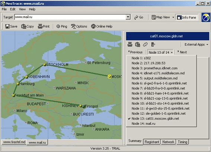The width and height of the screenshot is (211, 152).
Task: Select Node 8: sl-bb21-ham-14-0.sprintlink.net
Action: point(162,93)
